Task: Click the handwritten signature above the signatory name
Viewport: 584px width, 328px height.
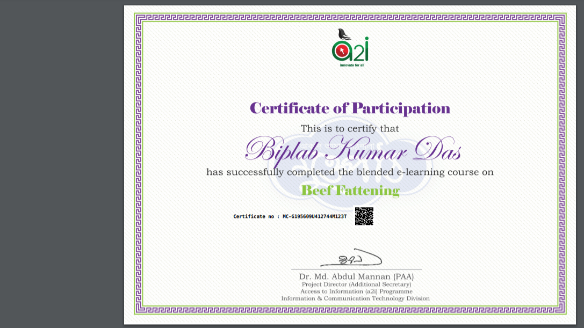Action: (351, 258)
